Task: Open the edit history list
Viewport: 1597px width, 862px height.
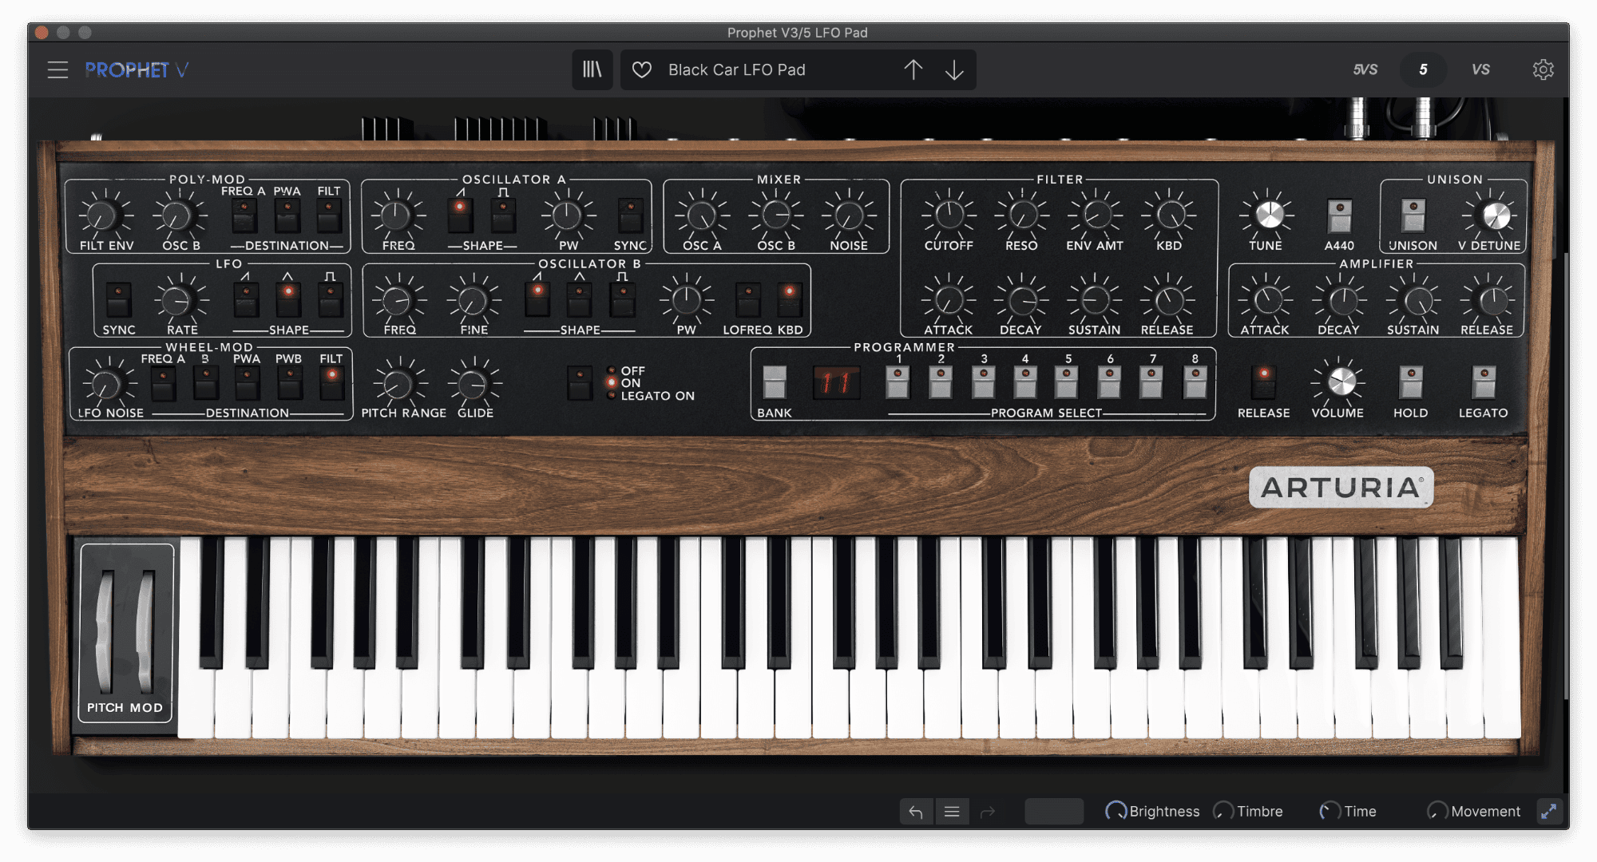Action: [952, 812]
